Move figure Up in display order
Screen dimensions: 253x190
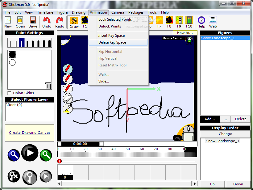[212, 184]
